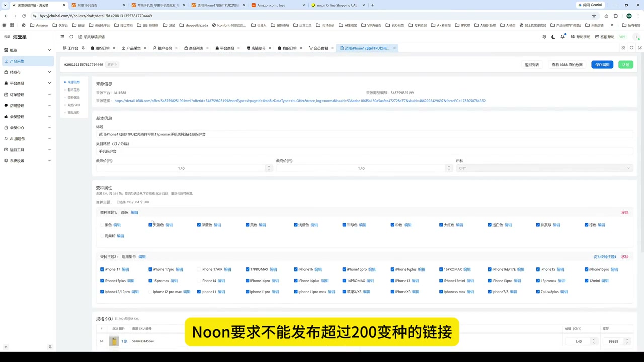Open the 1688 source product link

pos(300,101)
